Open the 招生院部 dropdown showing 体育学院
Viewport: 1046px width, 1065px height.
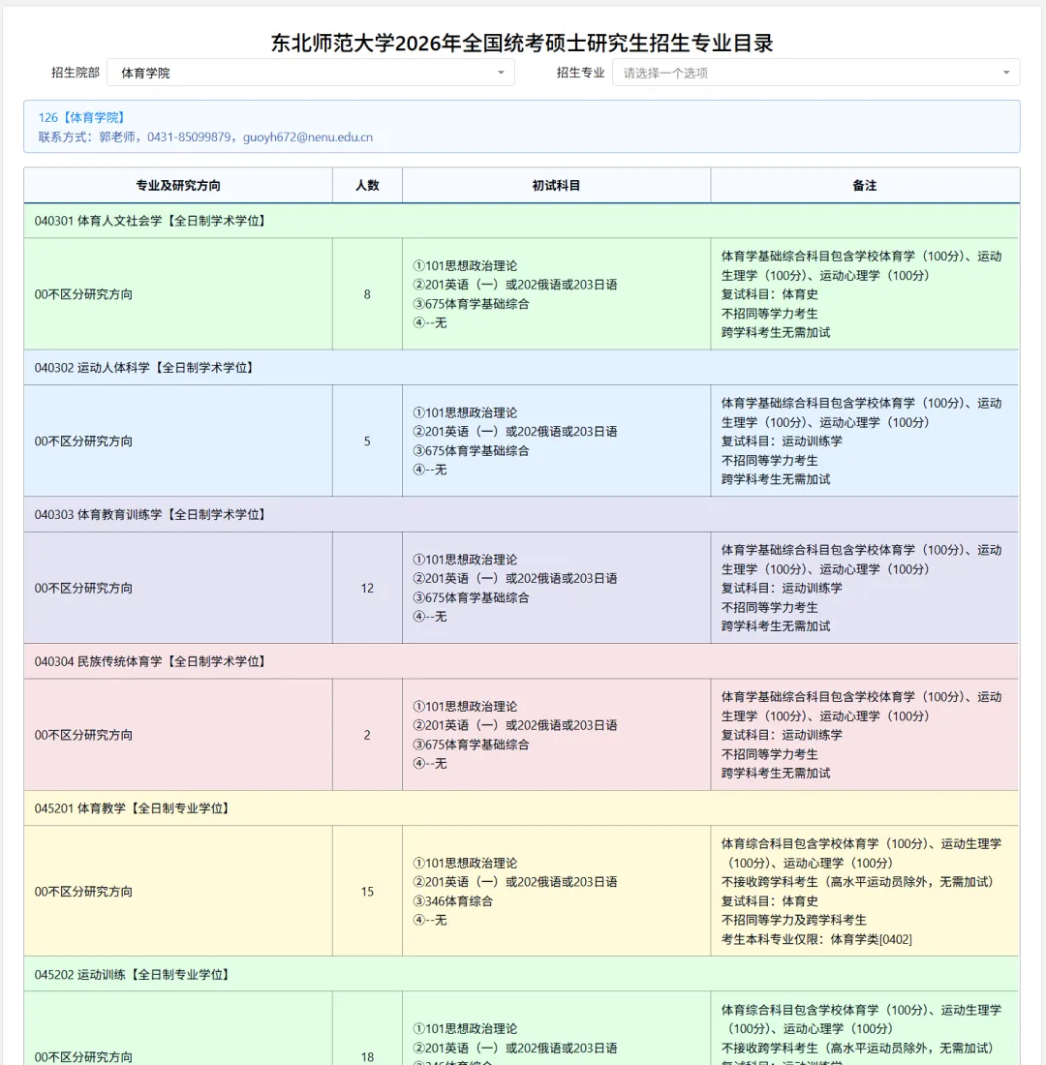(x=311, y=73)
